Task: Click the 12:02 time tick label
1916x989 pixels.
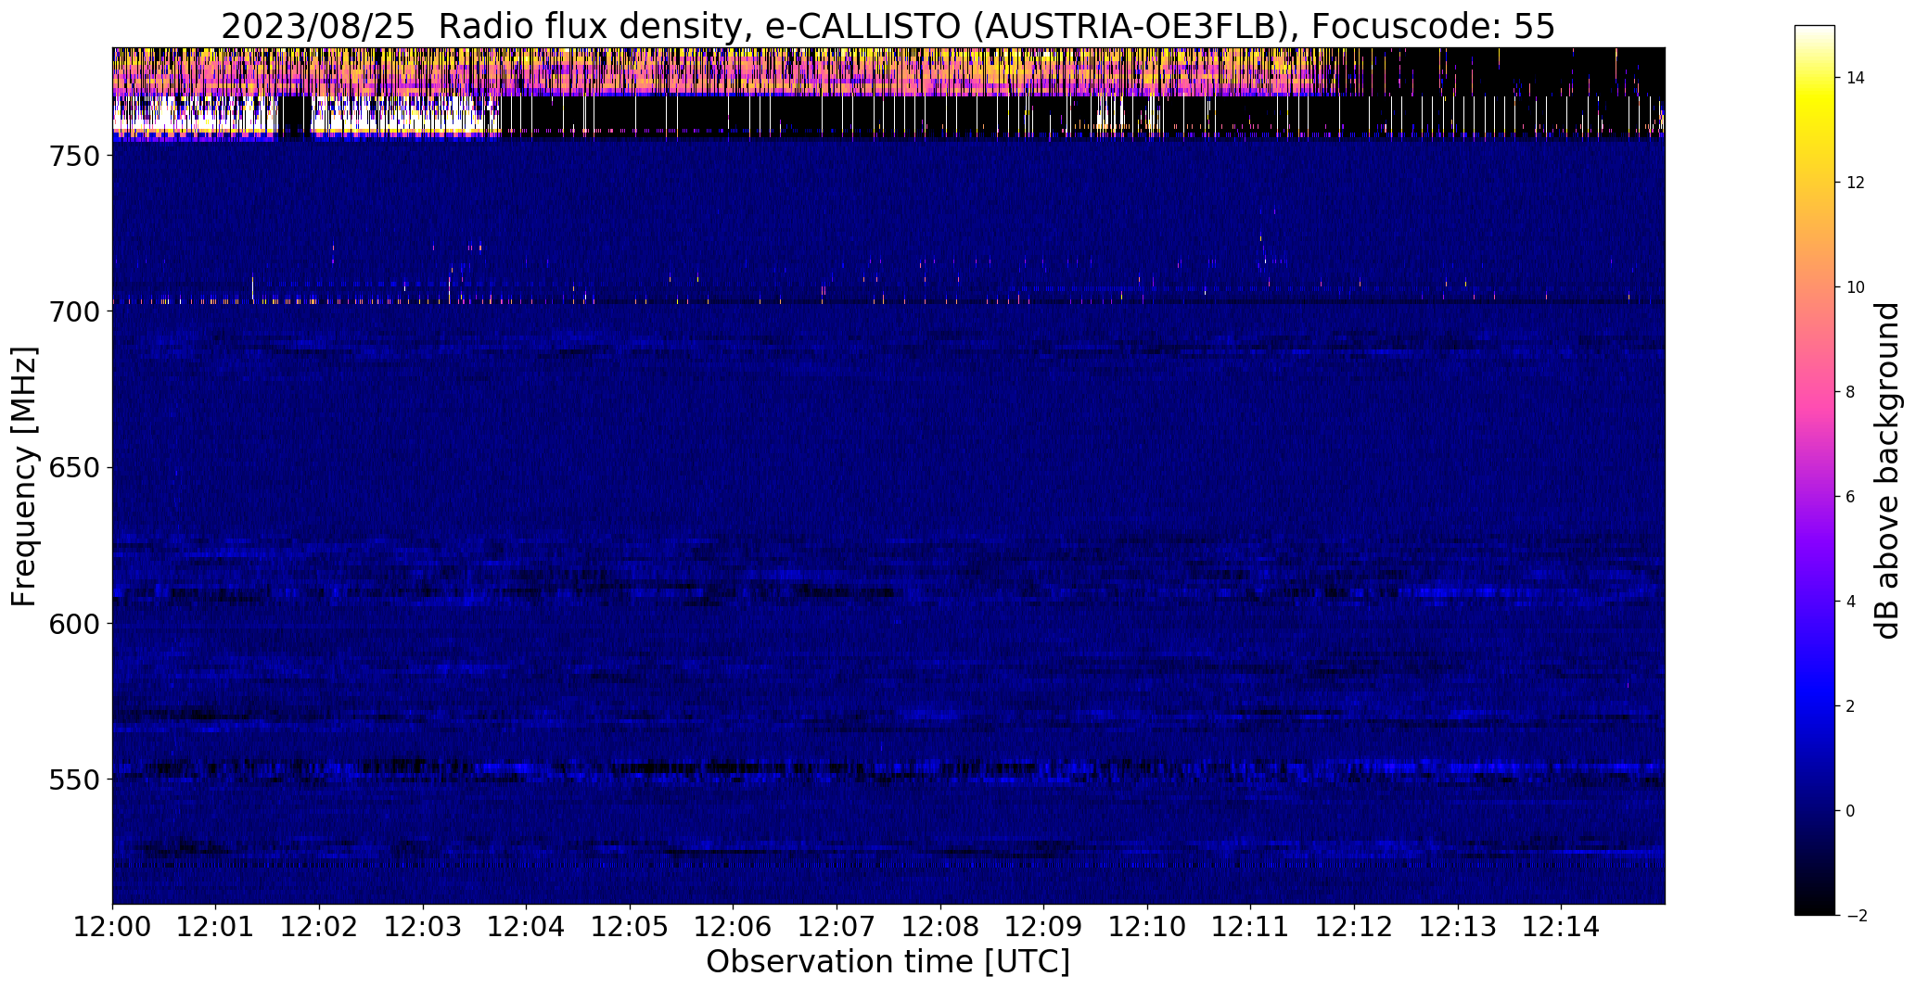Action: coord(320,926)
